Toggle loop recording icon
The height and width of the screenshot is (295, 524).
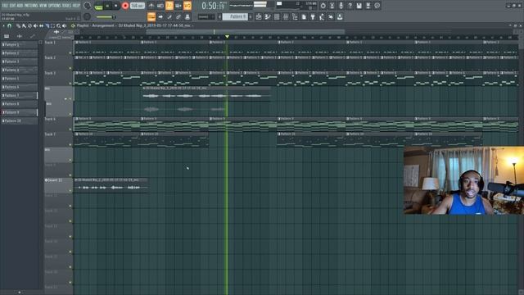pos(187,6)
